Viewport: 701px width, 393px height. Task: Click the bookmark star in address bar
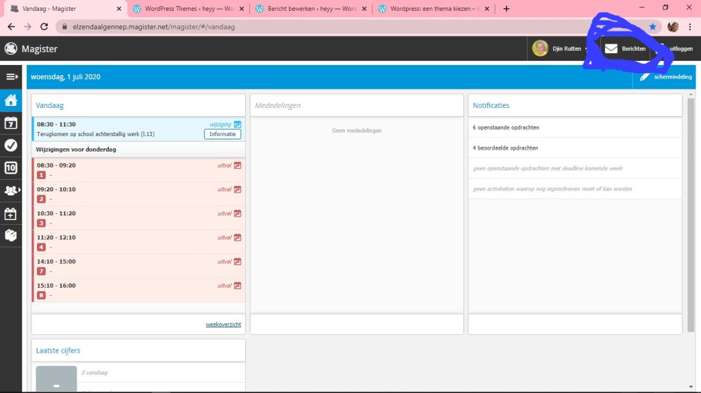[652, 27]
